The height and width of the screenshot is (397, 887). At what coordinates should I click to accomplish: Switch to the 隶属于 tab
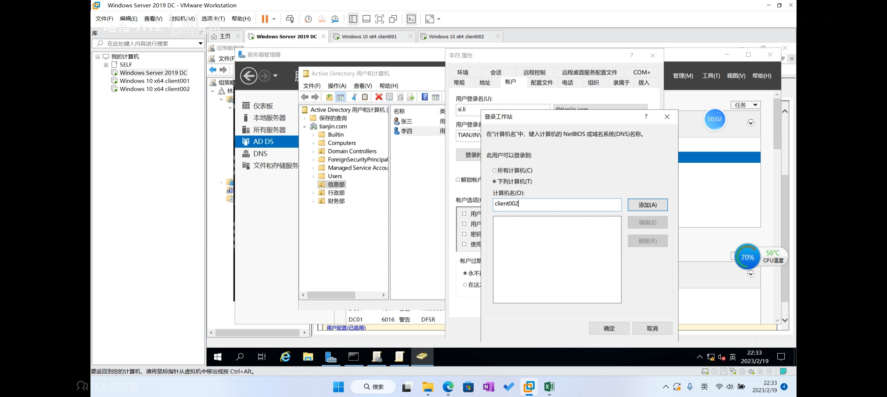tap(621, 83)
